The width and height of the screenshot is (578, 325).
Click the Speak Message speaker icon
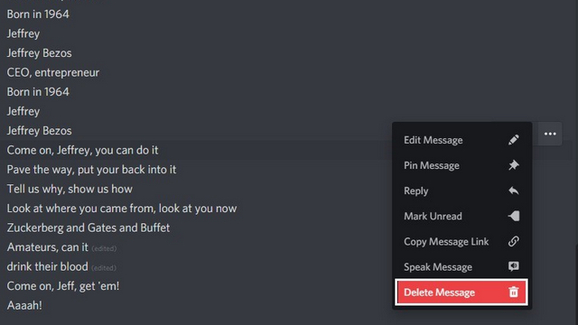pyautogui.click(x=514, y=266)
